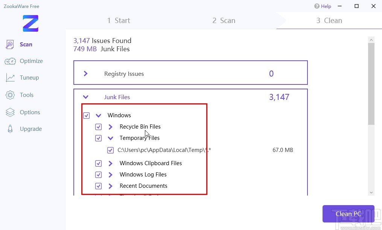
Task: Open the Options layers icon
Action: click(x=10, y=112)
